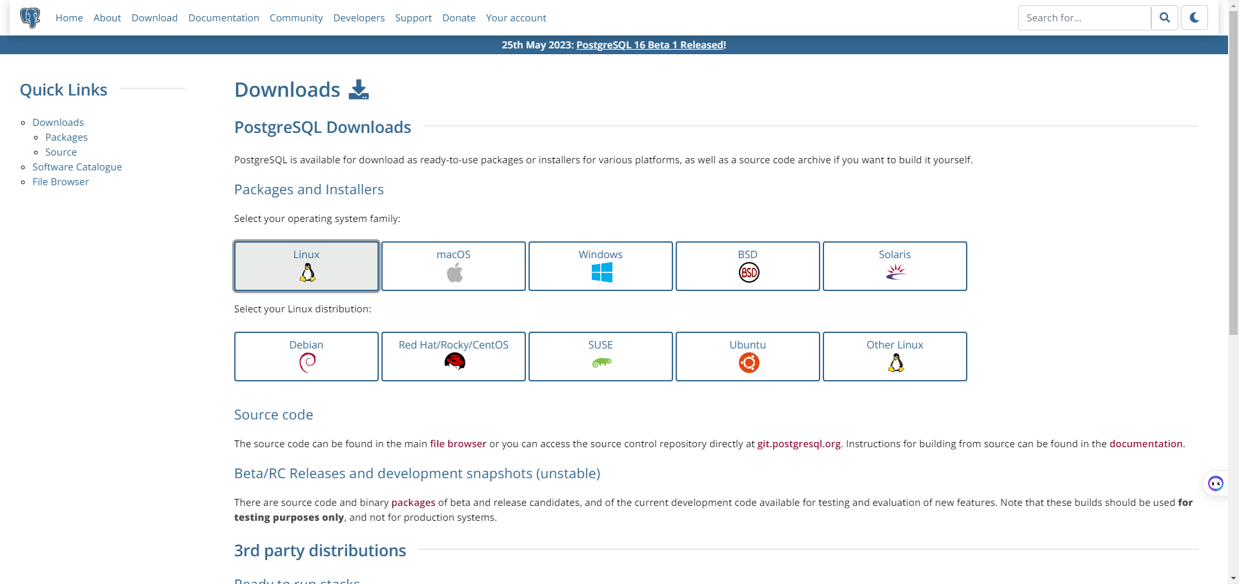Click the scrollbar down arrow
Image resolution: width=1239 pixels, height=584 pixels.
click(x=1233, y=578)
